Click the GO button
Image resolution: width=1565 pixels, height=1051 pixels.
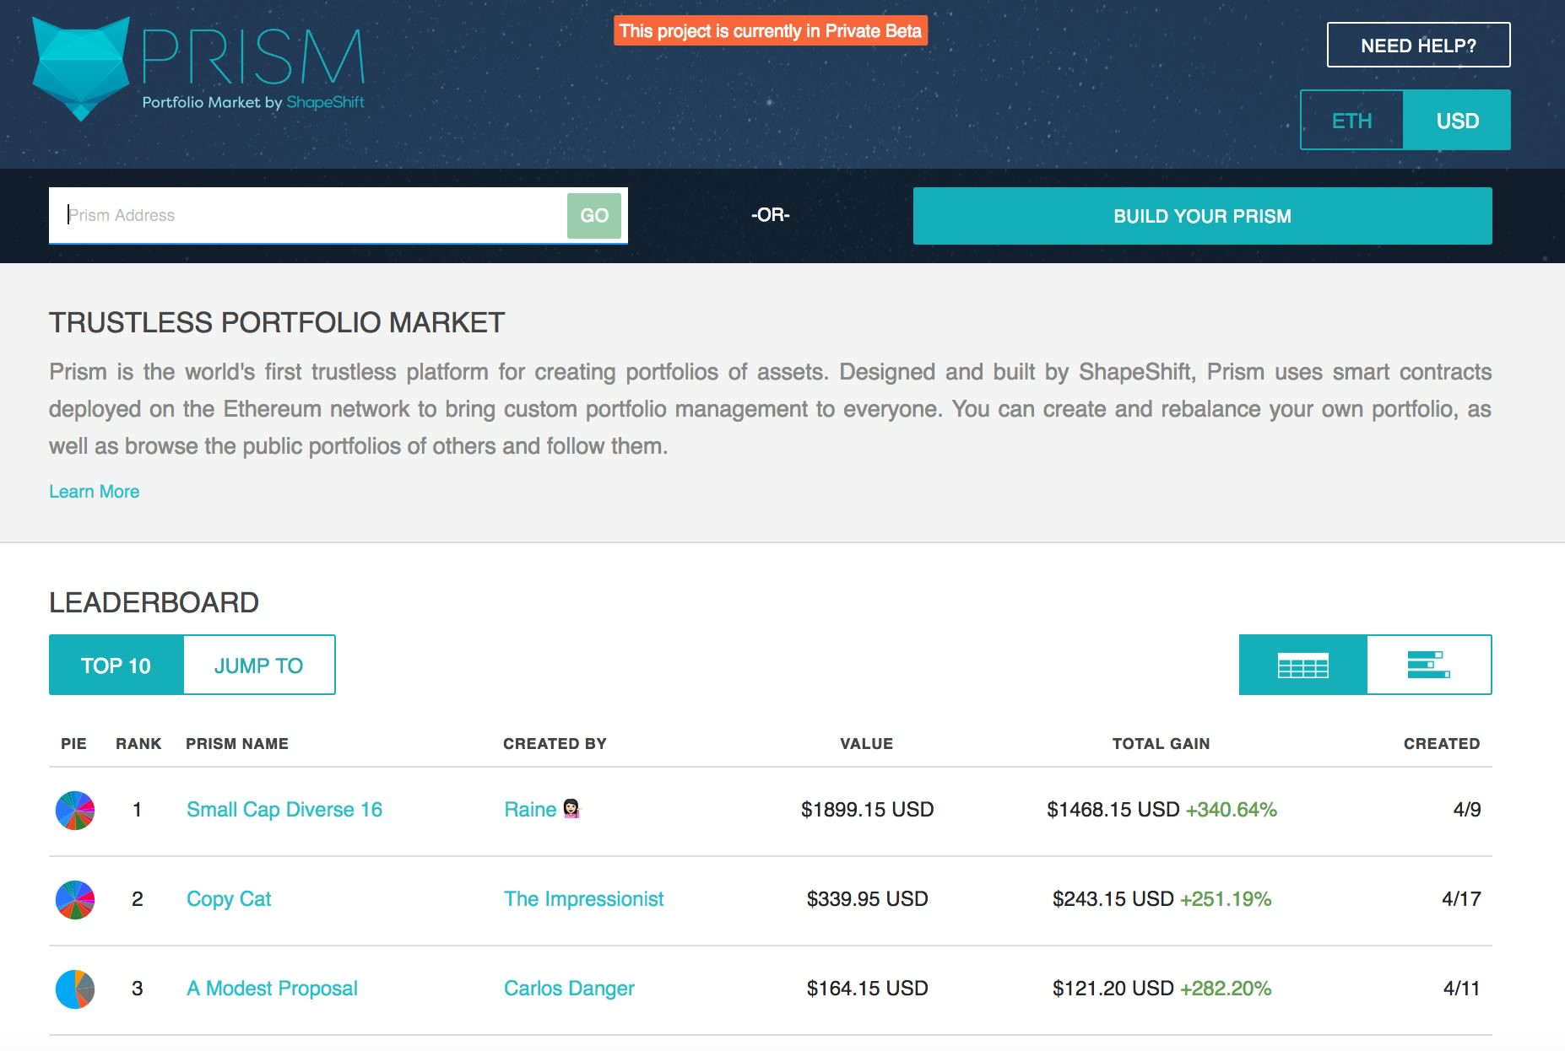point(594,215)
